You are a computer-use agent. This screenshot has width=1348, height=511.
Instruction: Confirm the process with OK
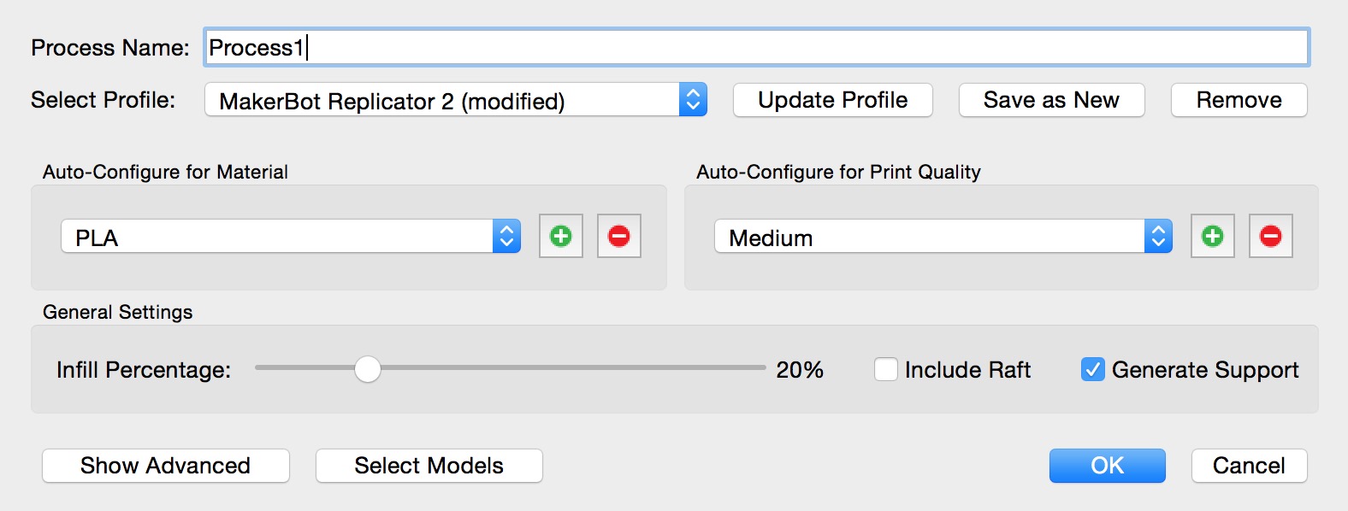[x=1107, y=466]
